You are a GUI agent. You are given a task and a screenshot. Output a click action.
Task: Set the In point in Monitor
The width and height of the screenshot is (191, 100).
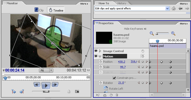[14, 91]
